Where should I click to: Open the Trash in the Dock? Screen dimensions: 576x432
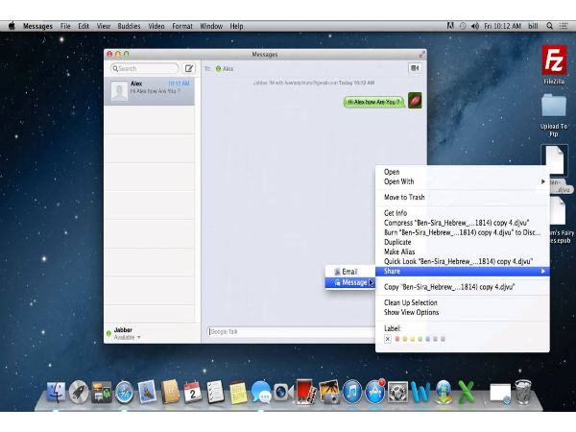click(523, 392)
